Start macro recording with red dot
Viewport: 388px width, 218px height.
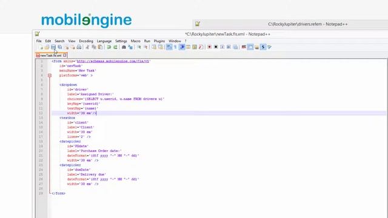209,47
